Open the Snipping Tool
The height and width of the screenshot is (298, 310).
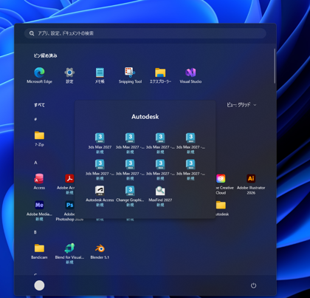click(130, 75)
